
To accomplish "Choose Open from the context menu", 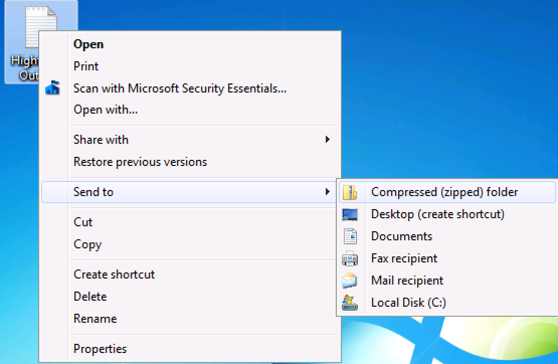I will (x=191, y=44).
